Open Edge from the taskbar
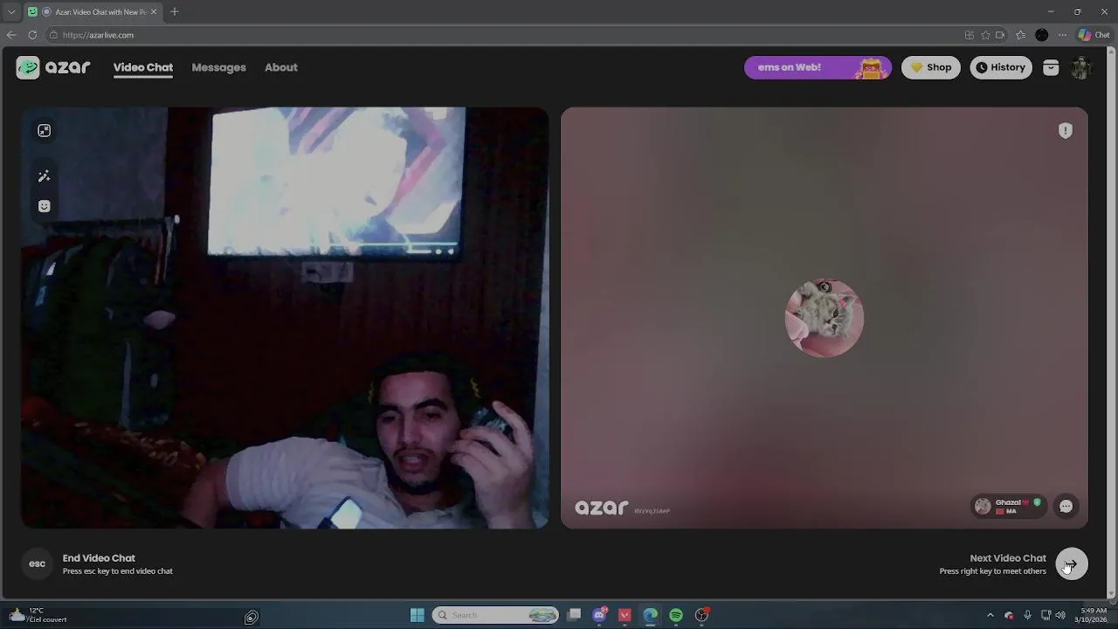Viewport: 1118px width, 629px height. pos(651,615)
